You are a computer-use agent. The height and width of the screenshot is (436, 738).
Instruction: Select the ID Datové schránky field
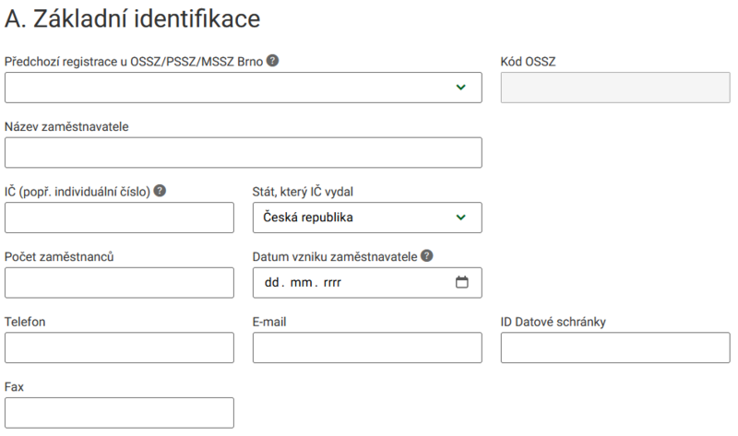coord(615,348)
